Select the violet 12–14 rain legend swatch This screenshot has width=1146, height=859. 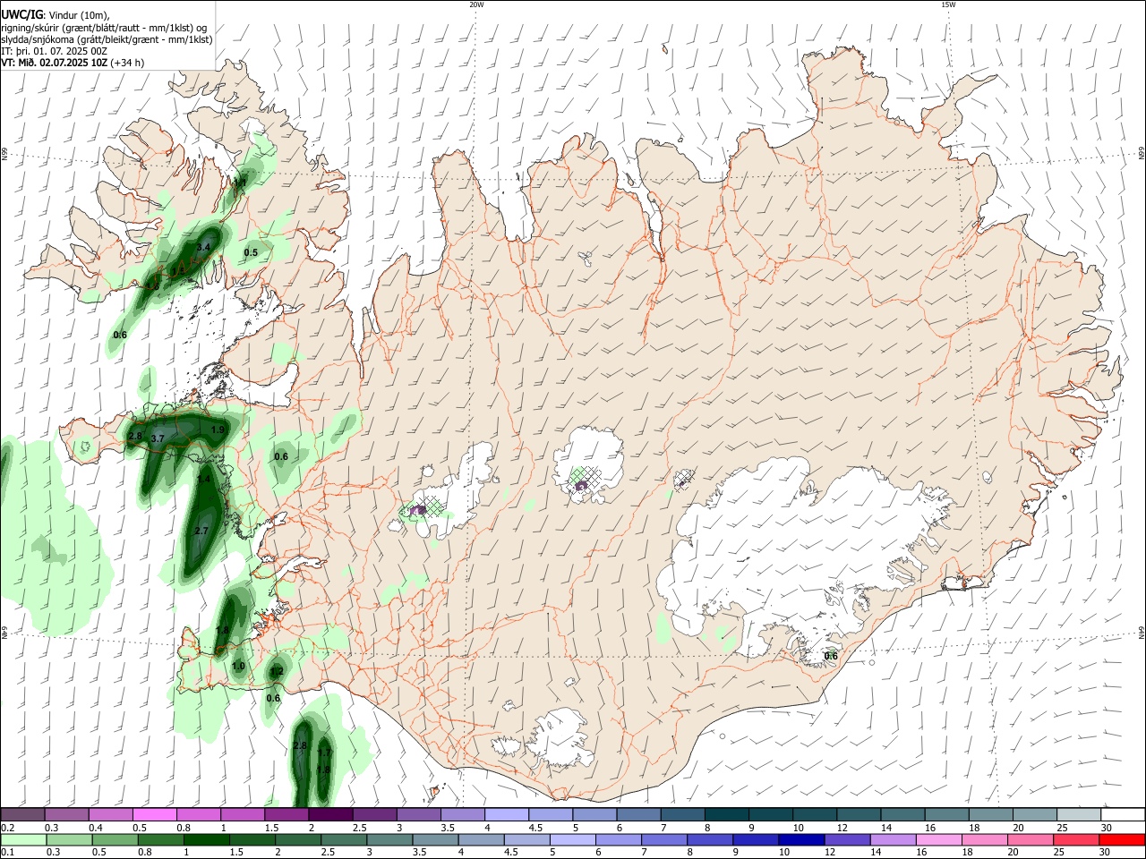pyautogui.click(x=847, y=839)
